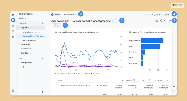Sort by Engaged sessions column
The height and width of the screenshot is (101, 187).
(x=119, y=86)
